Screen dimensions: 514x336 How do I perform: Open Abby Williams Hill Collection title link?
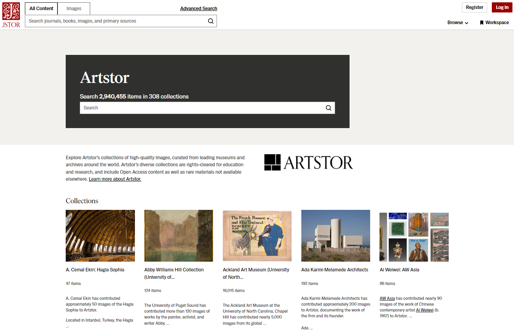click(x=174, y=273)
